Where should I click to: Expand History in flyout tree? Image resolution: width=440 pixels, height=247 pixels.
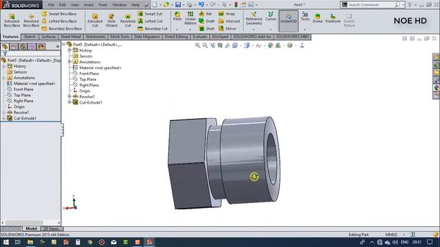(x=69, y=50)
